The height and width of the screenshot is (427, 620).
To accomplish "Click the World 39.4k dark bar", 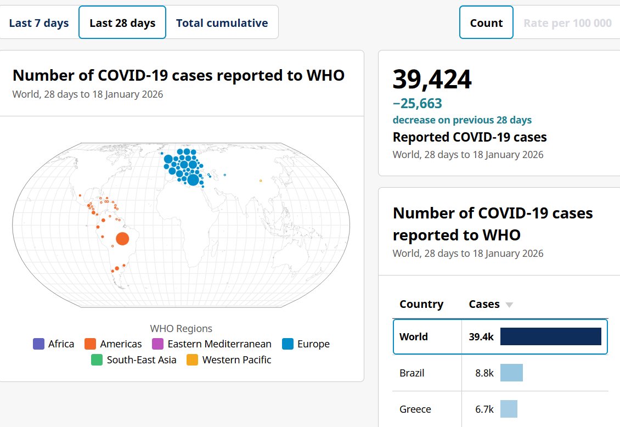I will pos(550,336).
